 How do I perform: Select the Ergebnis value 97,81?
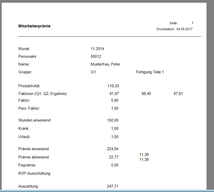click(x=178, y=94)
